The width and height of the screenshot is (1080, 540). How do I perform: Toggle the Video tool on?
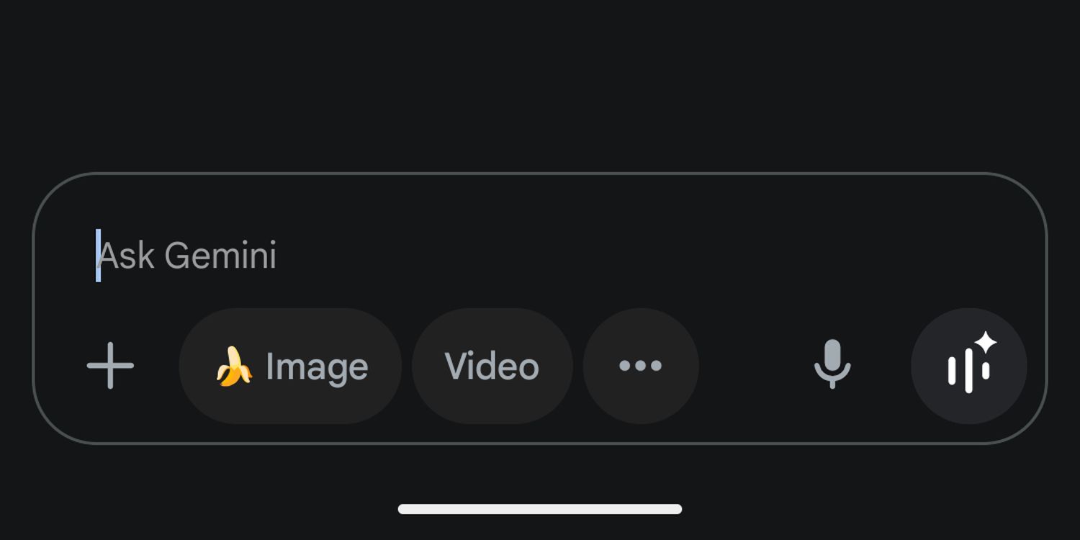tap(492, 366)
